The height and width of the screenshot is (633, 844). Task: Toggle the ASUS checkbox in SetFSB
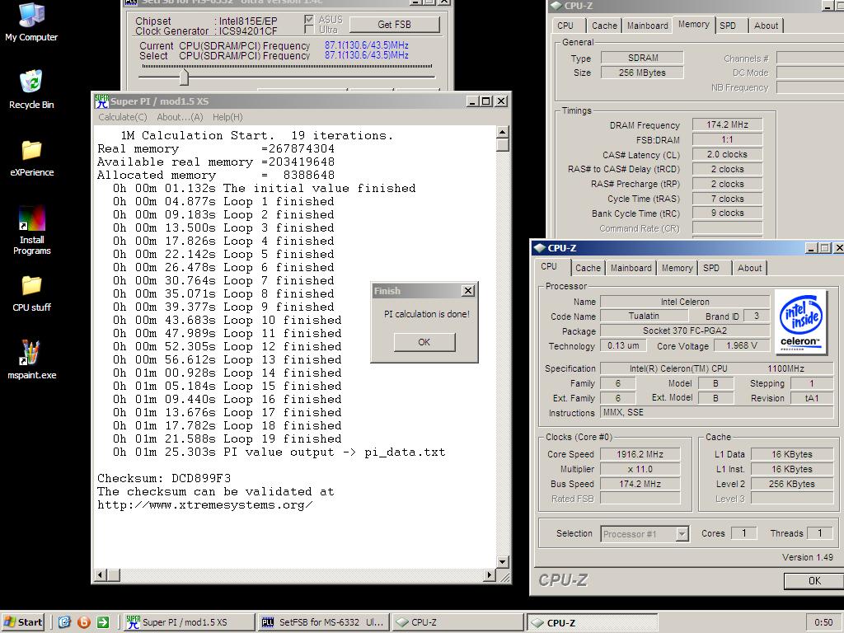(309, 20)
